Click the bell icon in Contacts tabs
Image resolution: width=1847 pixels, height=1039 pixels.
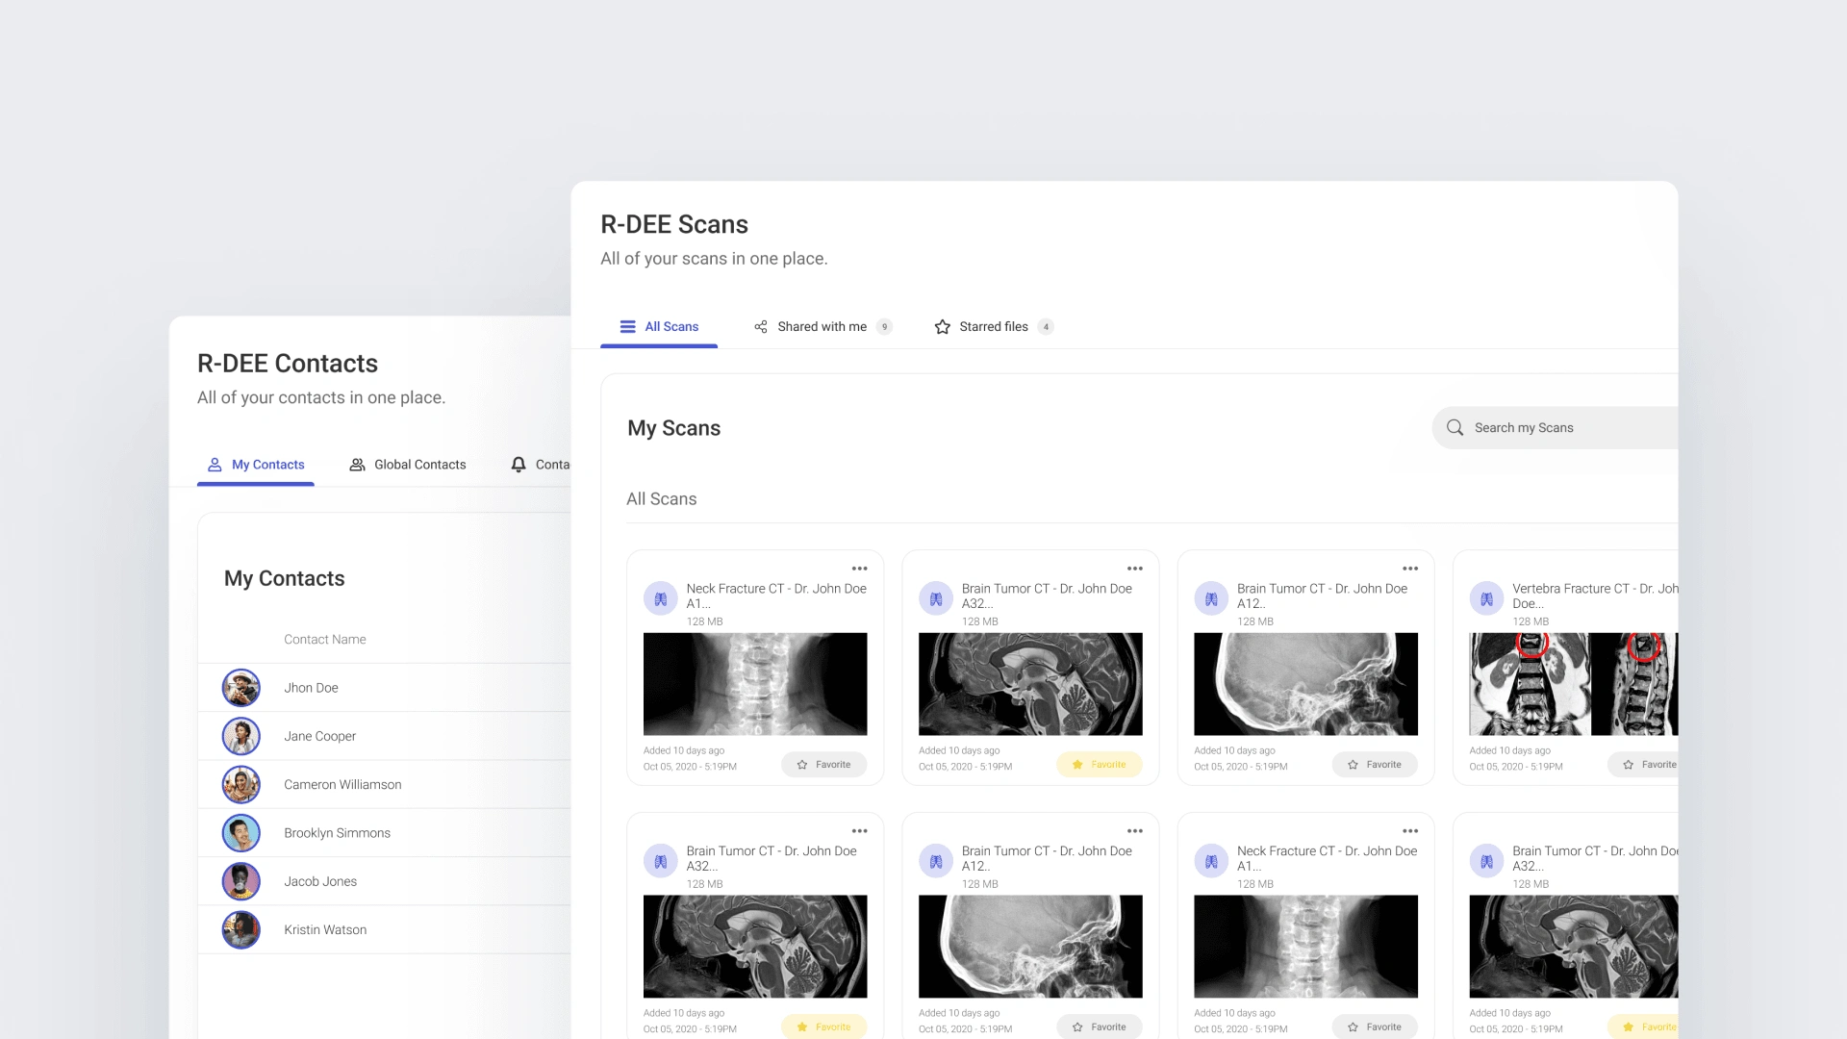519,465
